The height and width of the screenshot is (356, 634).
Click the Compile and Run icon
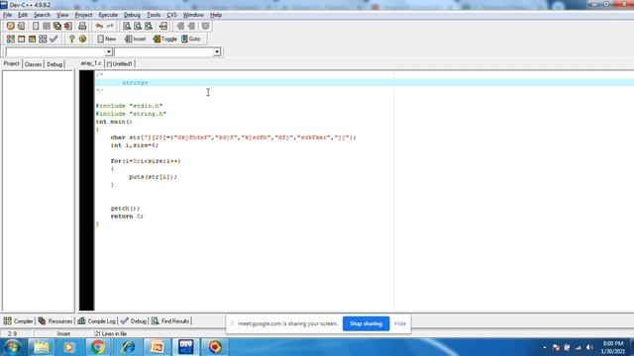[32, 39]
